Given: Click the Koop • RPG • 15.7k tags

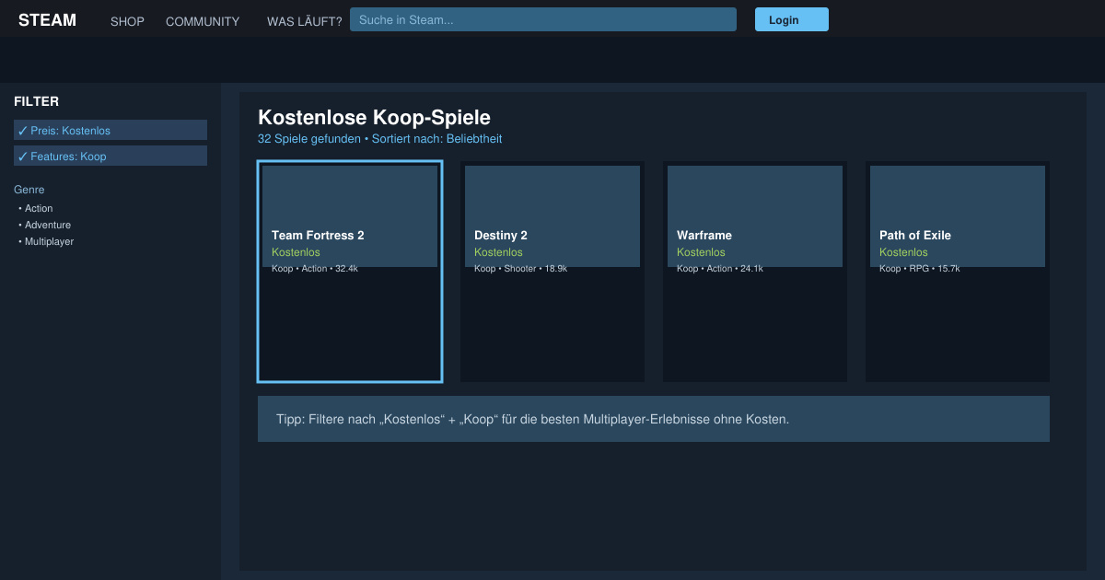Looking at the screenshot, I should (x=920, y=269).
